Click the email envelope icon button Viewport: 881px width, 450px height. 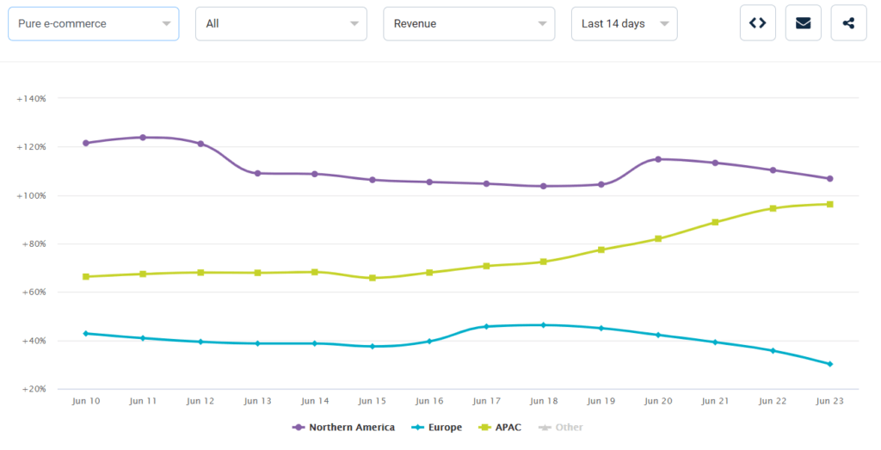click(x=803, y=23)
